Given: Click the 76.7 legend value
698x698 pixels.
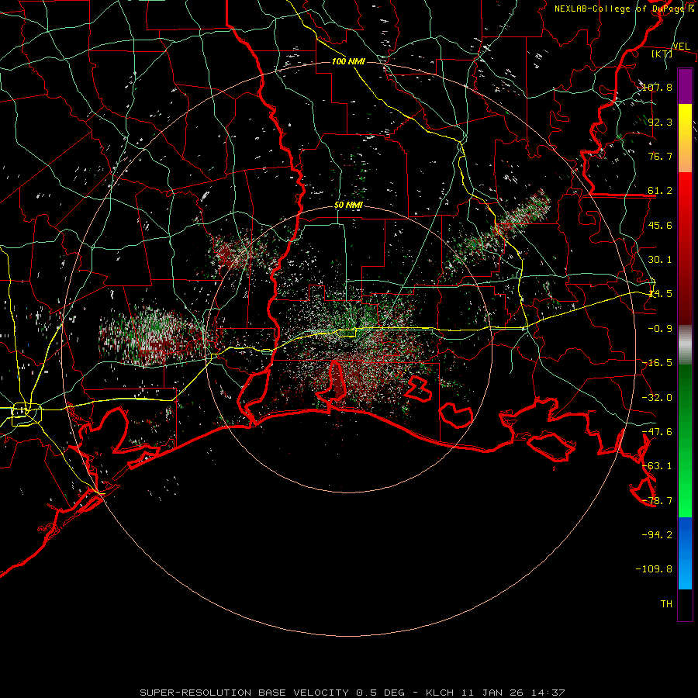Looking at the screenshot, I should click(x=660, y=156).
